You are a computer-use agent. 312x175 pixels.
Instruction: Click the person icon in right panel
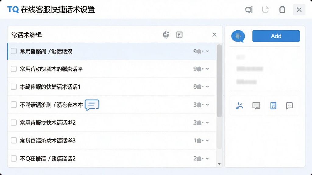(239, 106)
